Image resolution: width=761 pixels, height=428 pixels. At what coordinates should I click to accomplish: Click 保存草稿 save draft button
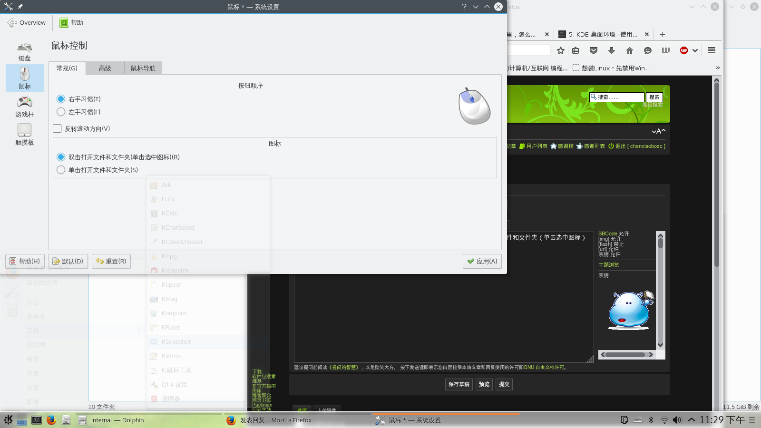click(459, 384)
